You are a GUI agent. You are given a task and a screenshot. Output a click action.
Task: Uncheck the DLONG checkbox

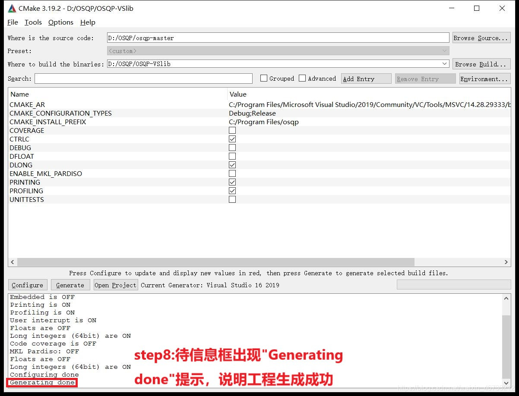click(x=232, y=165)
